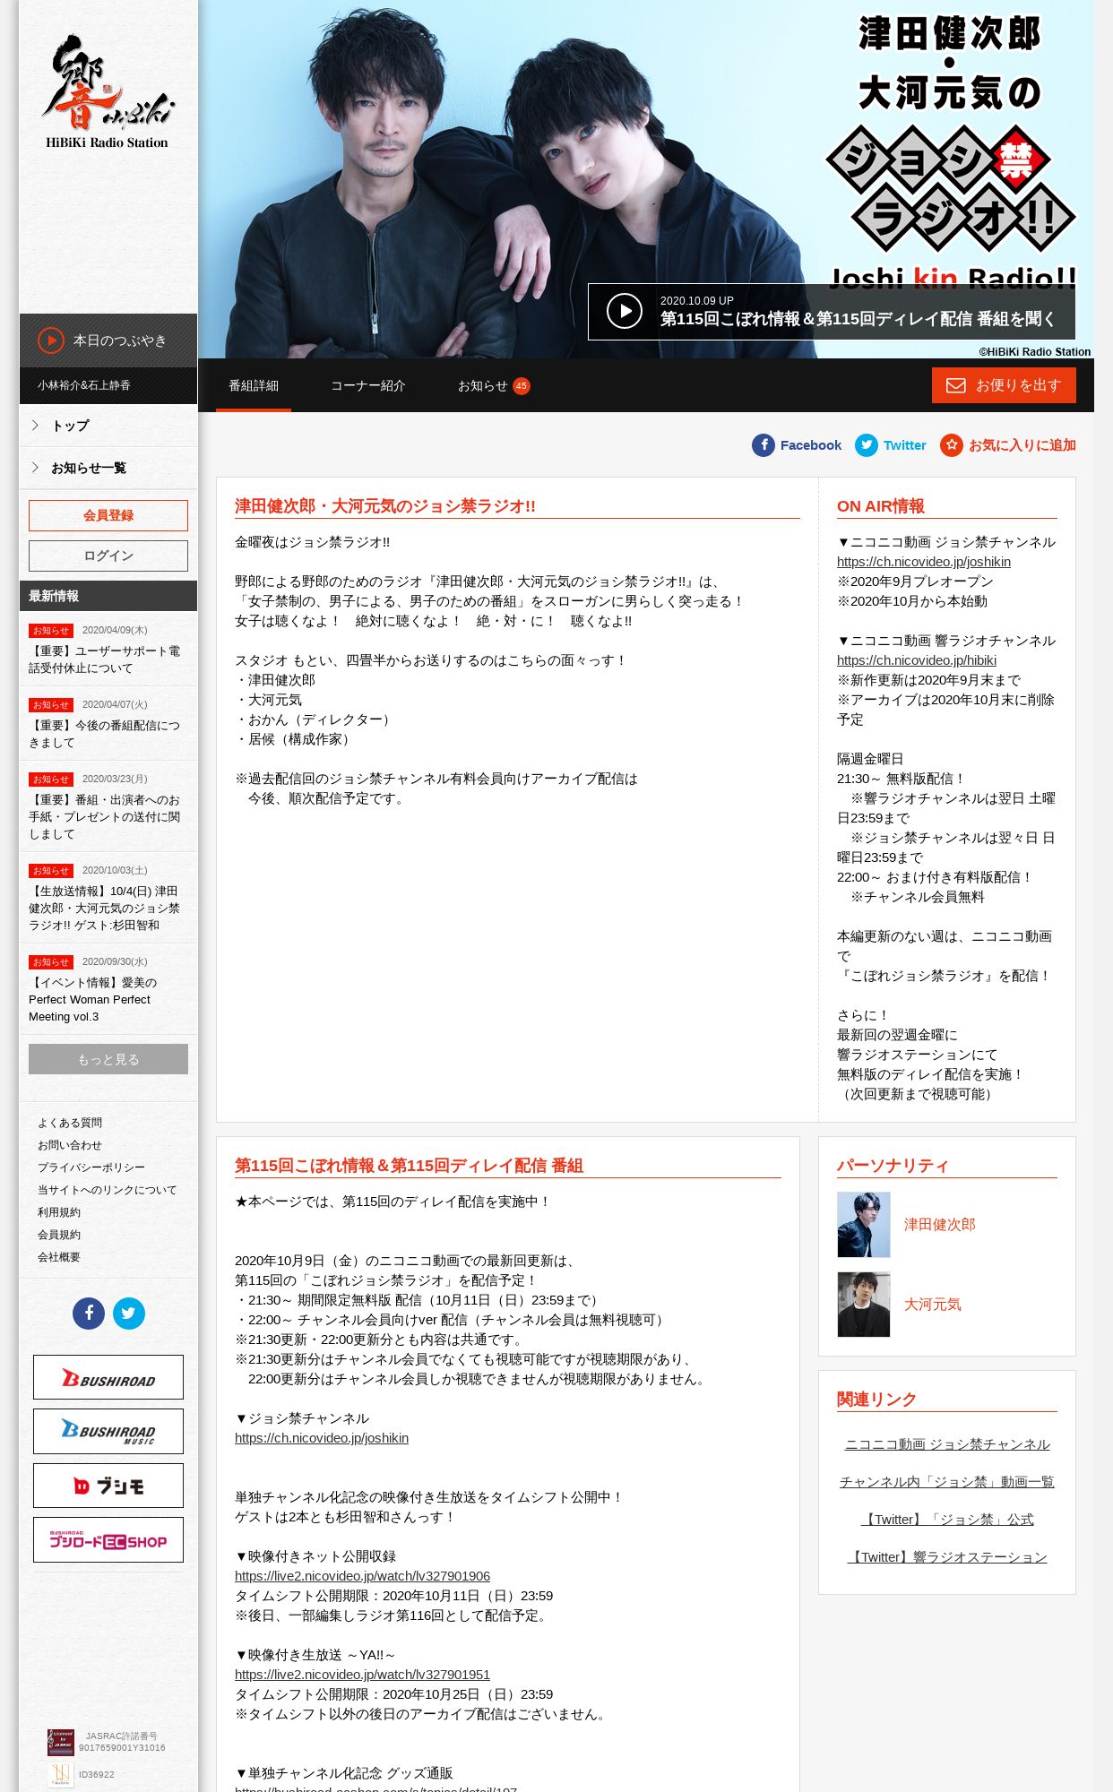This screenshot has height=1792, width=1113.
Task: Open 【Twitter】響ラジオステーション link
Action: [947, 1557]
